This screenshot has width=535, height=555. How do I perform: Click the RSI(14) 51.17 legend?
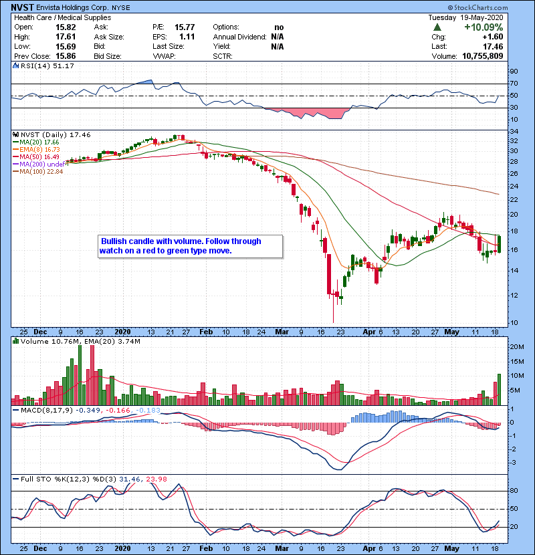point(47,66)
